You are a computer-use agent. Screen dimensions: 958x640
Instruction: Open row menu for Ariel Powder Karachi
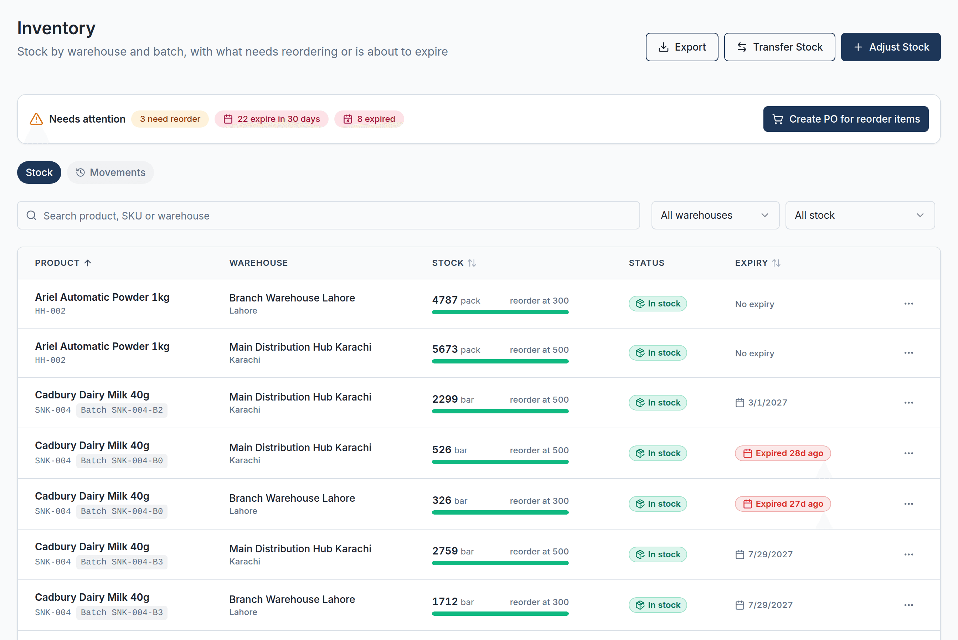tap(908, 353)
